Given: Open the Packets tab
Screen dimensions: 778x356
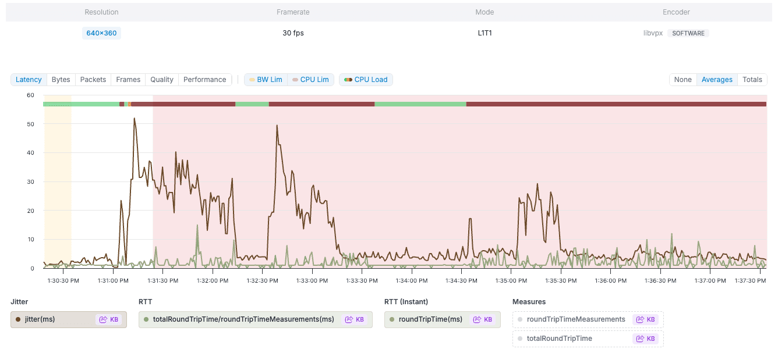Looking at the screenshot, I should click(x=93, y=79).
